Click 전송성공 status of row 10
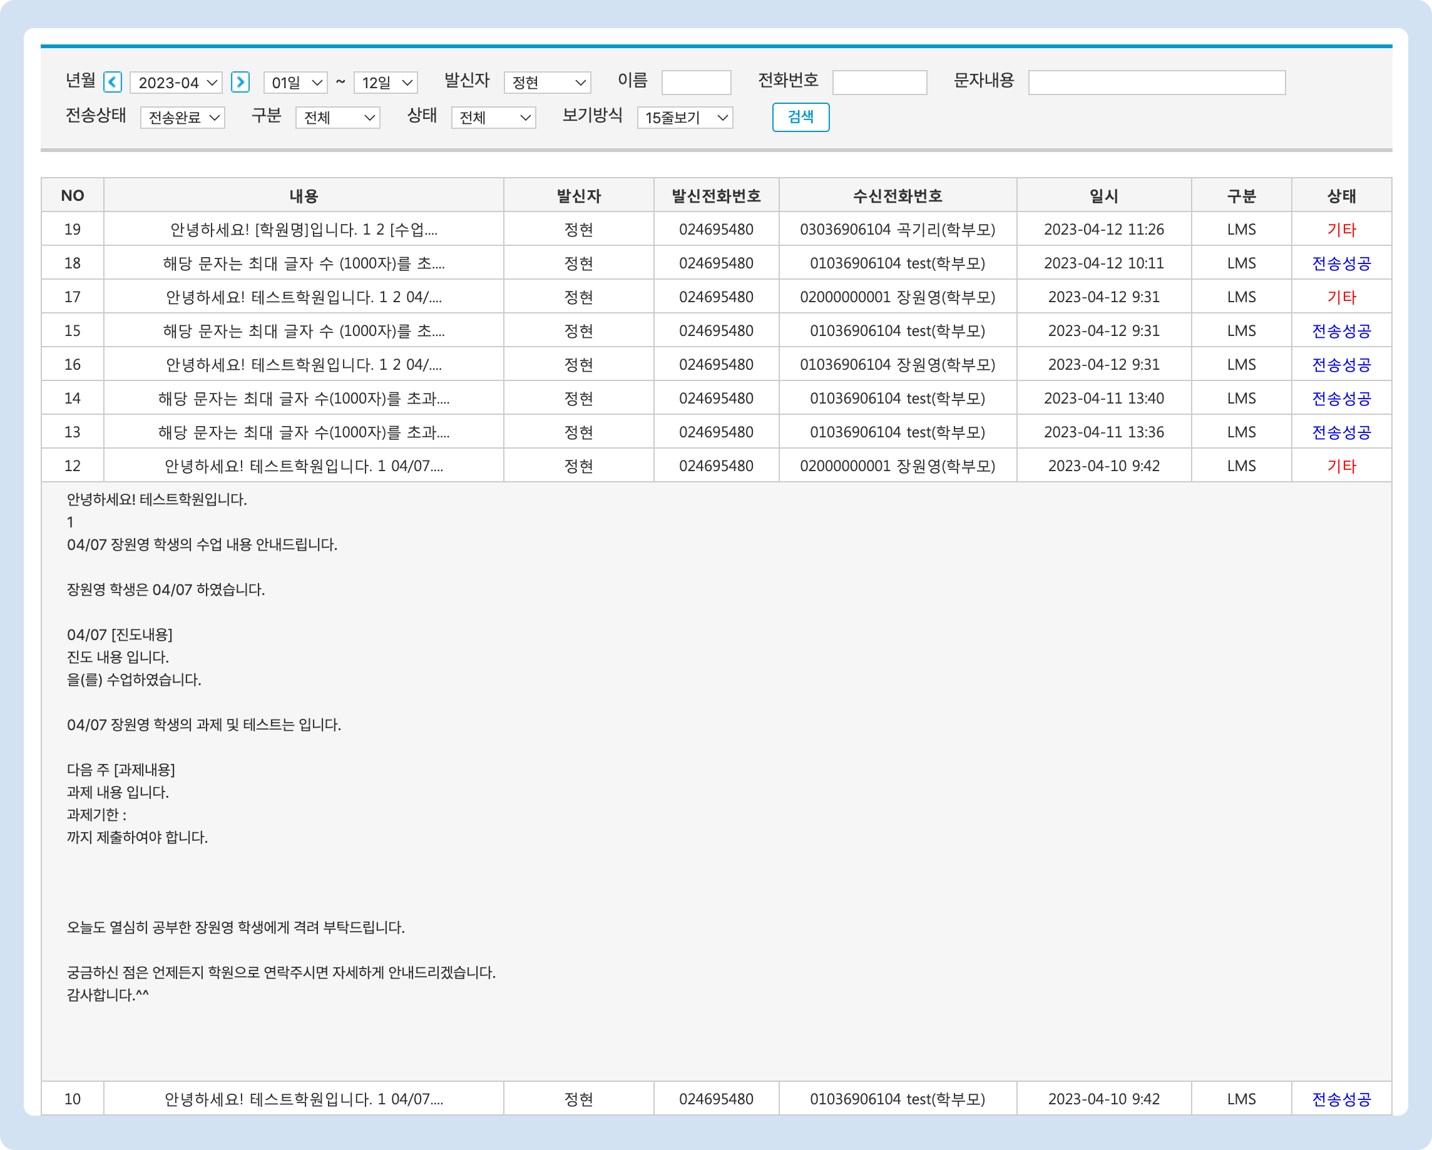Viewport: 1432px width, 1150px height. click(1341, 1099)
